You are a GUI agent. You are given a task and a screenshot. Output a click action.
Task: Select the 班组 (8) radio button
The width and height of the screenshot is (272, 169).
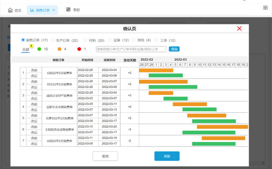click(134, 40)
